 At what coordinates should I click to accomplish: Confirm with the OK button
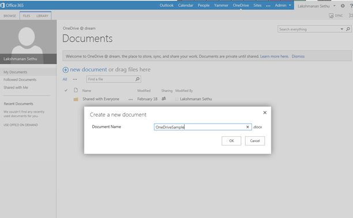(231, 141)
